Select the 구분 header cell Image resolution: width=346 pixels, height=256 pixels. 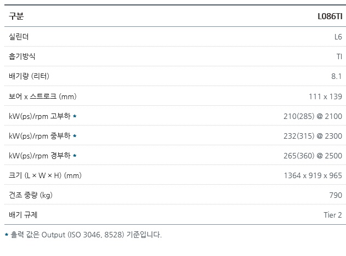pos(16,16)
